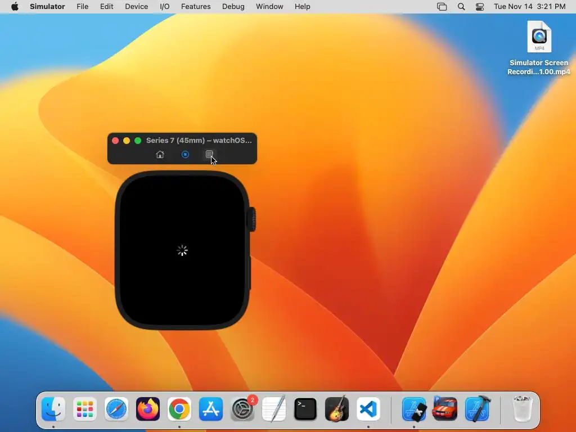Open the Device menu
The width and height of the screenshot is (576, 432).
[x=136, y=7]
